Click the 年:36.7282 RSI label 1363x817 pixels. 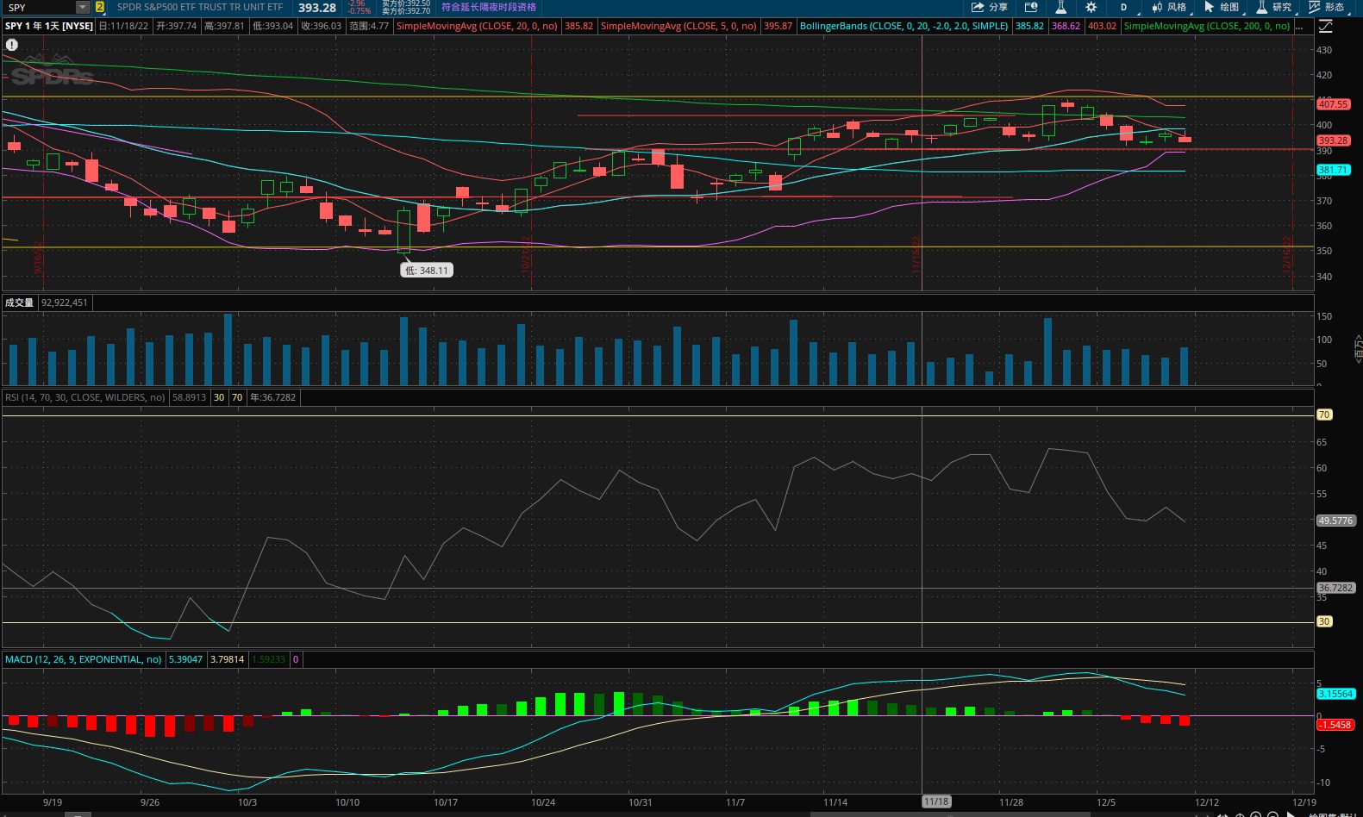pyautogui.click(x=272, y=397)
